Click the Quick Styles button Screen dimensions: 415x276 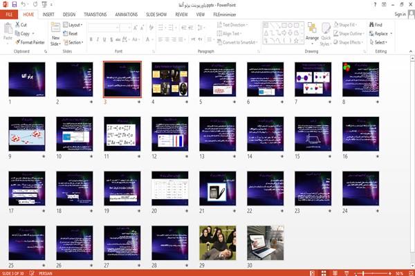326,34
